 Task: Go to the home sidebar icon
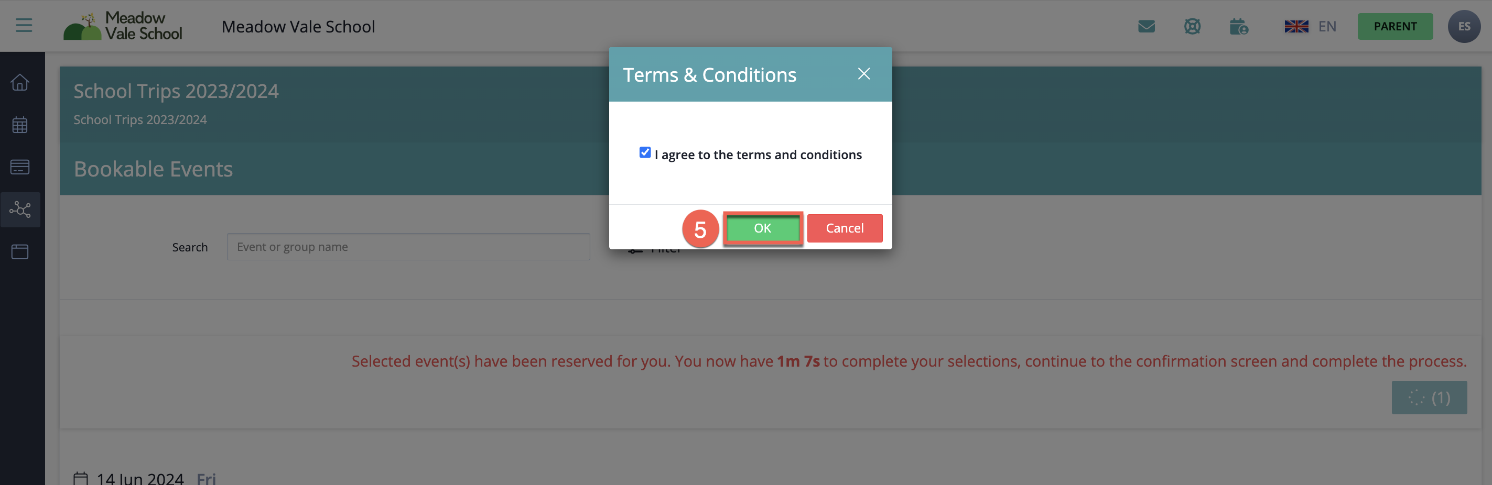click(20, 82)
